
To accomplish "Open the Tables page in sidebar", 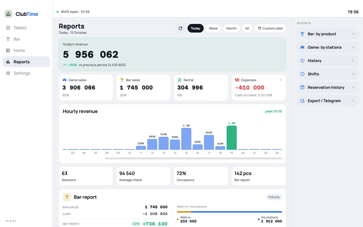I will click(26, 28).
